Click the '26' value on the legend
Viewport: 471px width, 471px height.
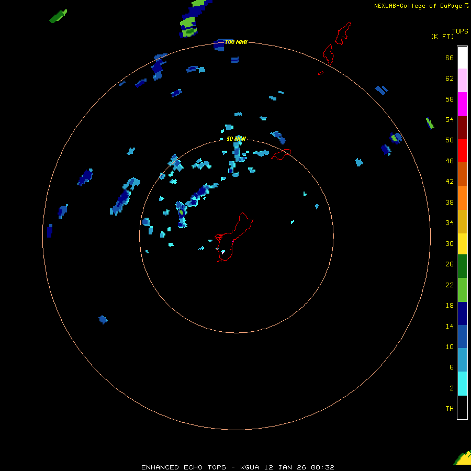[450, 264]
